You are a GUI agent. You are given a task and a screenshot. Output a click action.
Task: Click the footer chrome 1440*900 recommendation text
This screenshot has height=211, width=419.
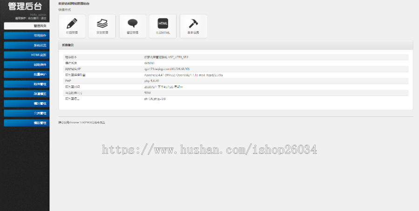coord(82,123)
